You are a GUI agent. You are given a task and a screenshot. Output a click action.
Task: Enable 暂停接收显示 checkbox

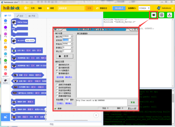[57, 73]
